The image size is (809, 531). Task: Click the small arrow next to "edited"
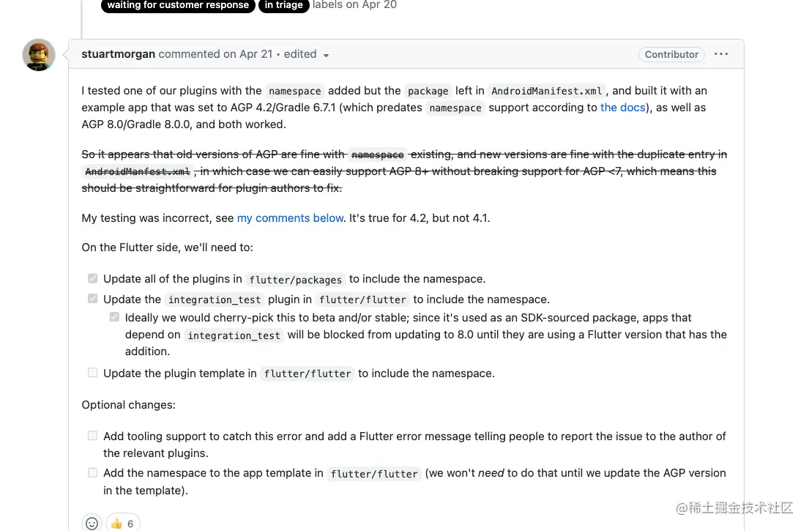(326, 56)
